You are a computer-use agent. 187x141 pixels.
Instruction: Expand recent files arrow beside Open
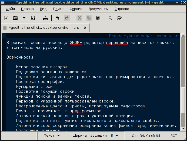[x=24, y=18]
